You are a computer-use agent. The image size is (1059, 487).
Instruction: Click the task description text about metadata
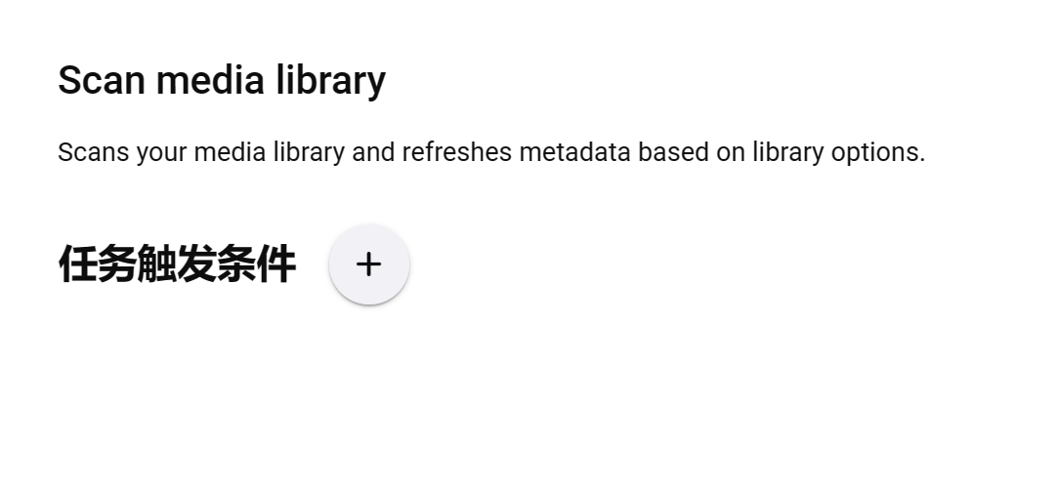[x=491, y=152]
